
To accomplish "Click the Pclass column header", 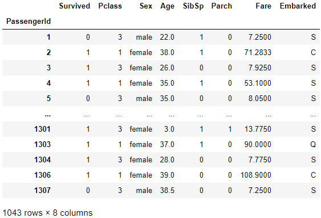I will pyautogui.click(x=110, y=6).
